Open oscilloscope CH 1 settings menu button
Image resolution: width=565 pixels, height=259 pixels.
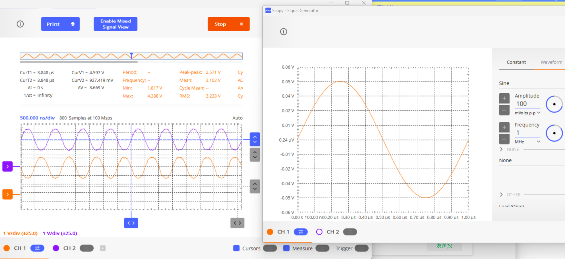click(37, 248)
